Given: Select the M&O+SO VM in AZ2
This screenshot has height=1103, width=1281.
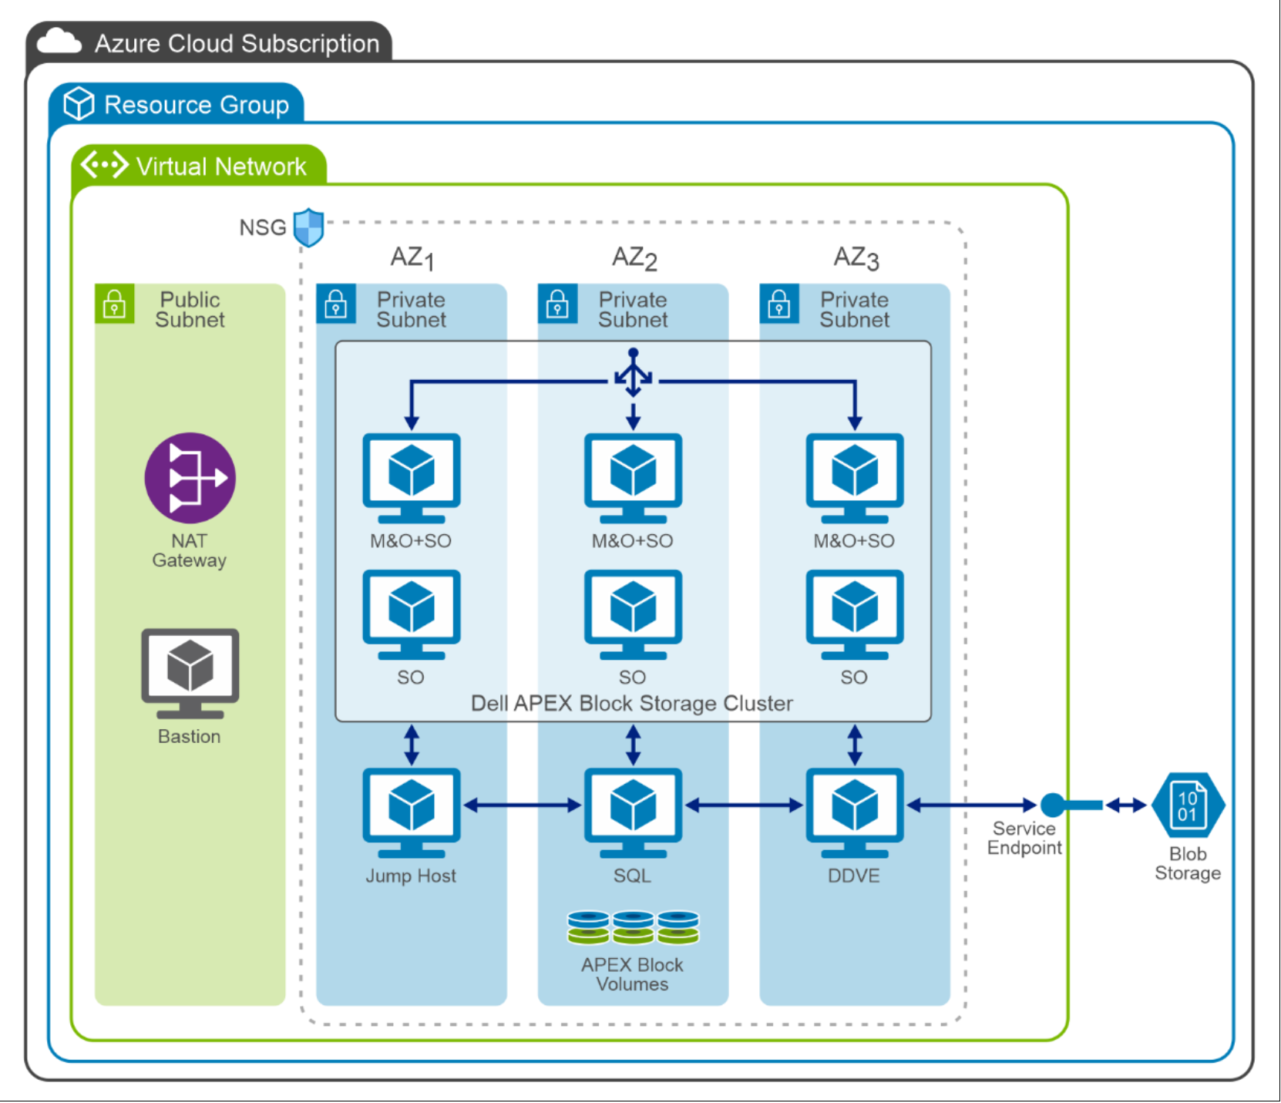Looking at the screenshot, I should tap(633, 478).
